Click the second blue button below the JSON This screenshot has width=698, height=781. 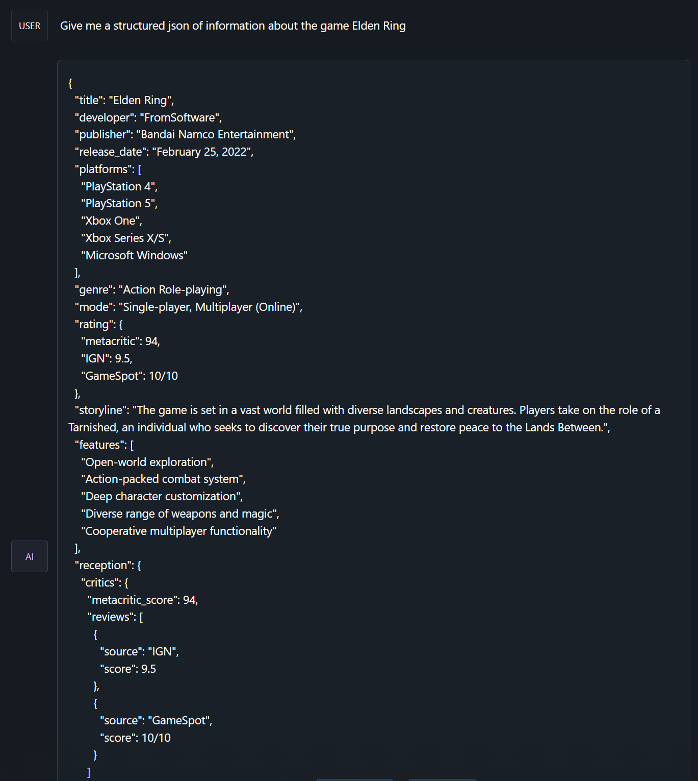[442, 778]
